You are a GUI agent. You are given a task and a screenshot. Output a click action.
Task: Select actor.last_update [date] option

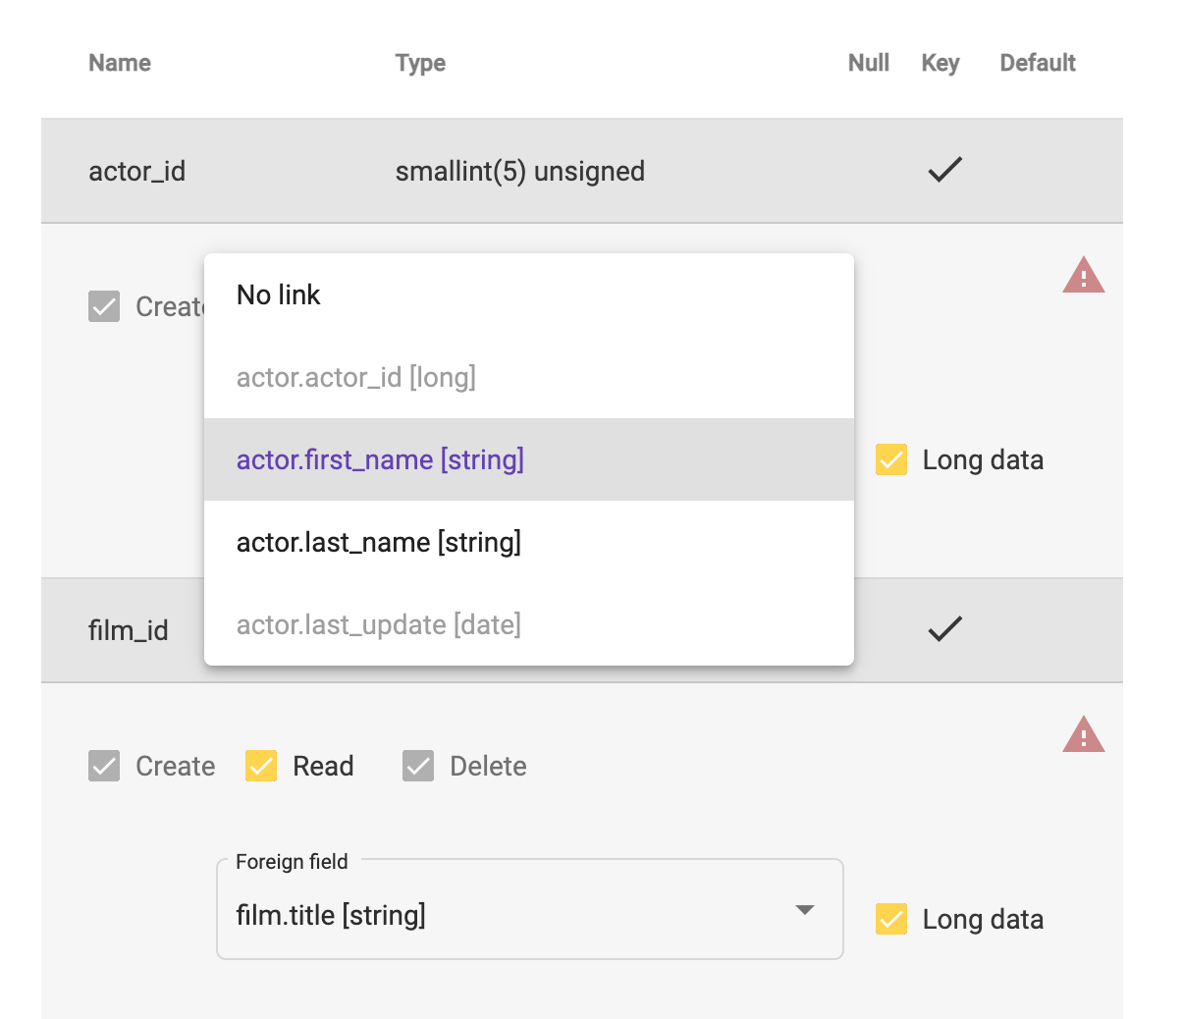(x=379, y=624)
